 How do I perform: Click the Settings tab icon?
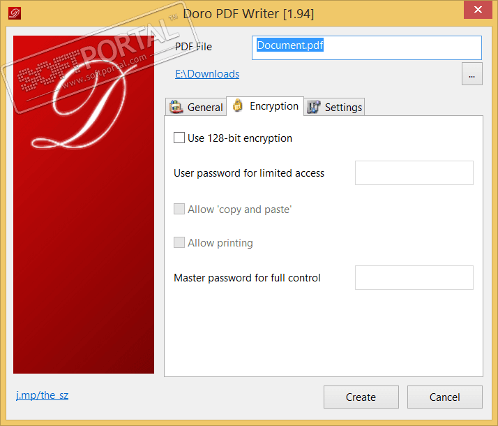[313, 107]
